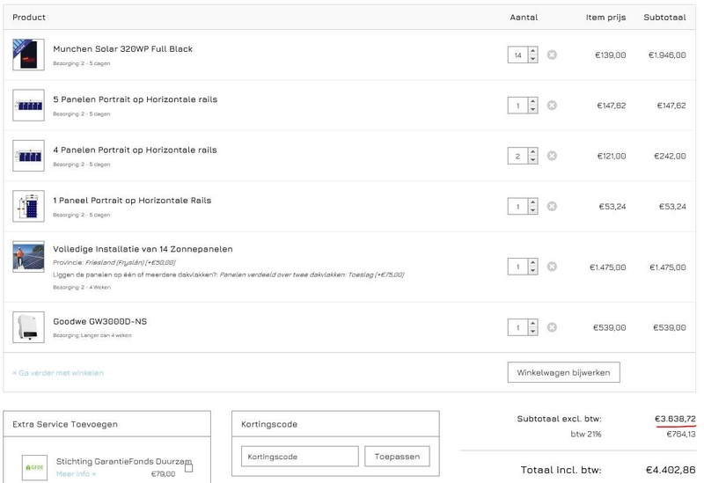
Task: Click quantity field of Goodwe GW3000D-NS
Action: tap(518, 327)
